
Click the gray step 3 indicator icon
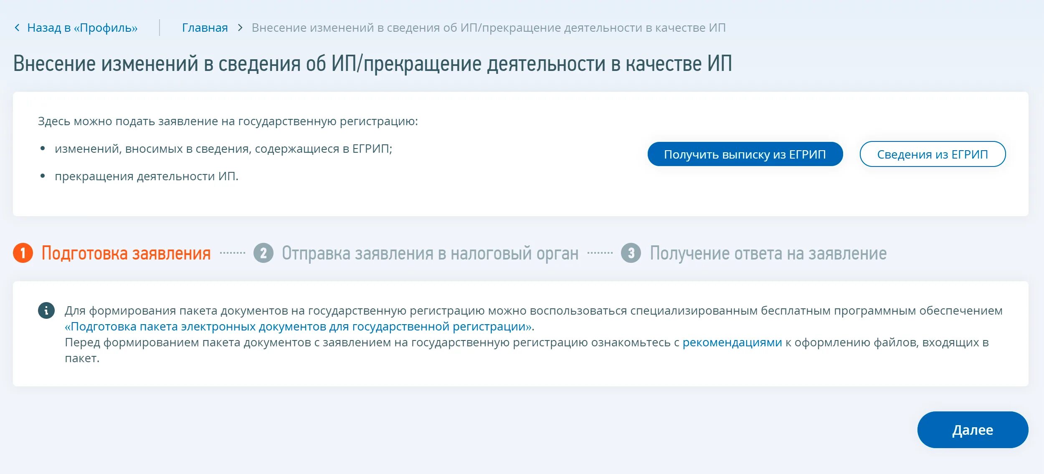click(631, 252)
